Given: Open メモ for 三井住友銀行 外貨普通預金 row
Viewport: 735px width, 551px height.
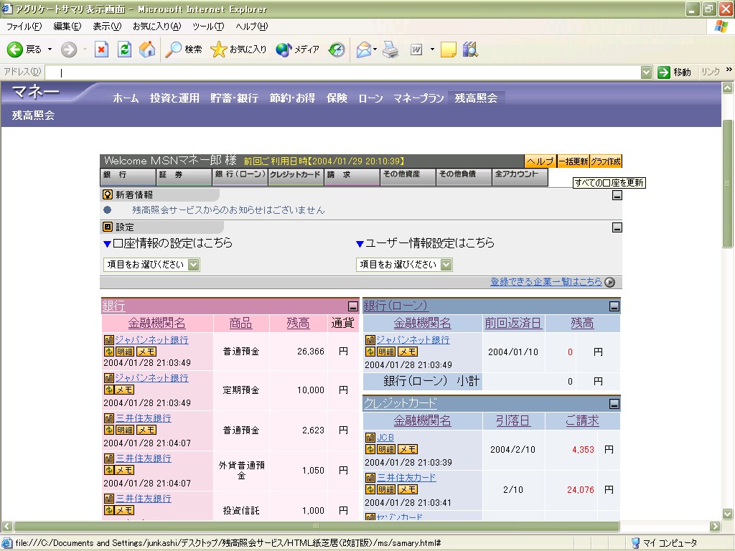Looking at the screenshot, I should pos(125,470).
